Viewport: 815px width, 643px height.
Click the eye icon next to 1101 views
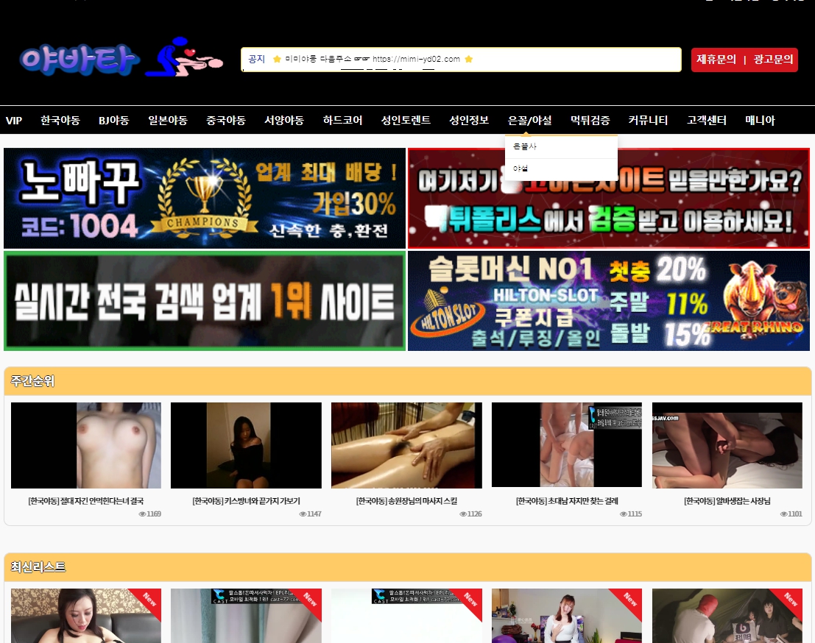click(784, 514)
